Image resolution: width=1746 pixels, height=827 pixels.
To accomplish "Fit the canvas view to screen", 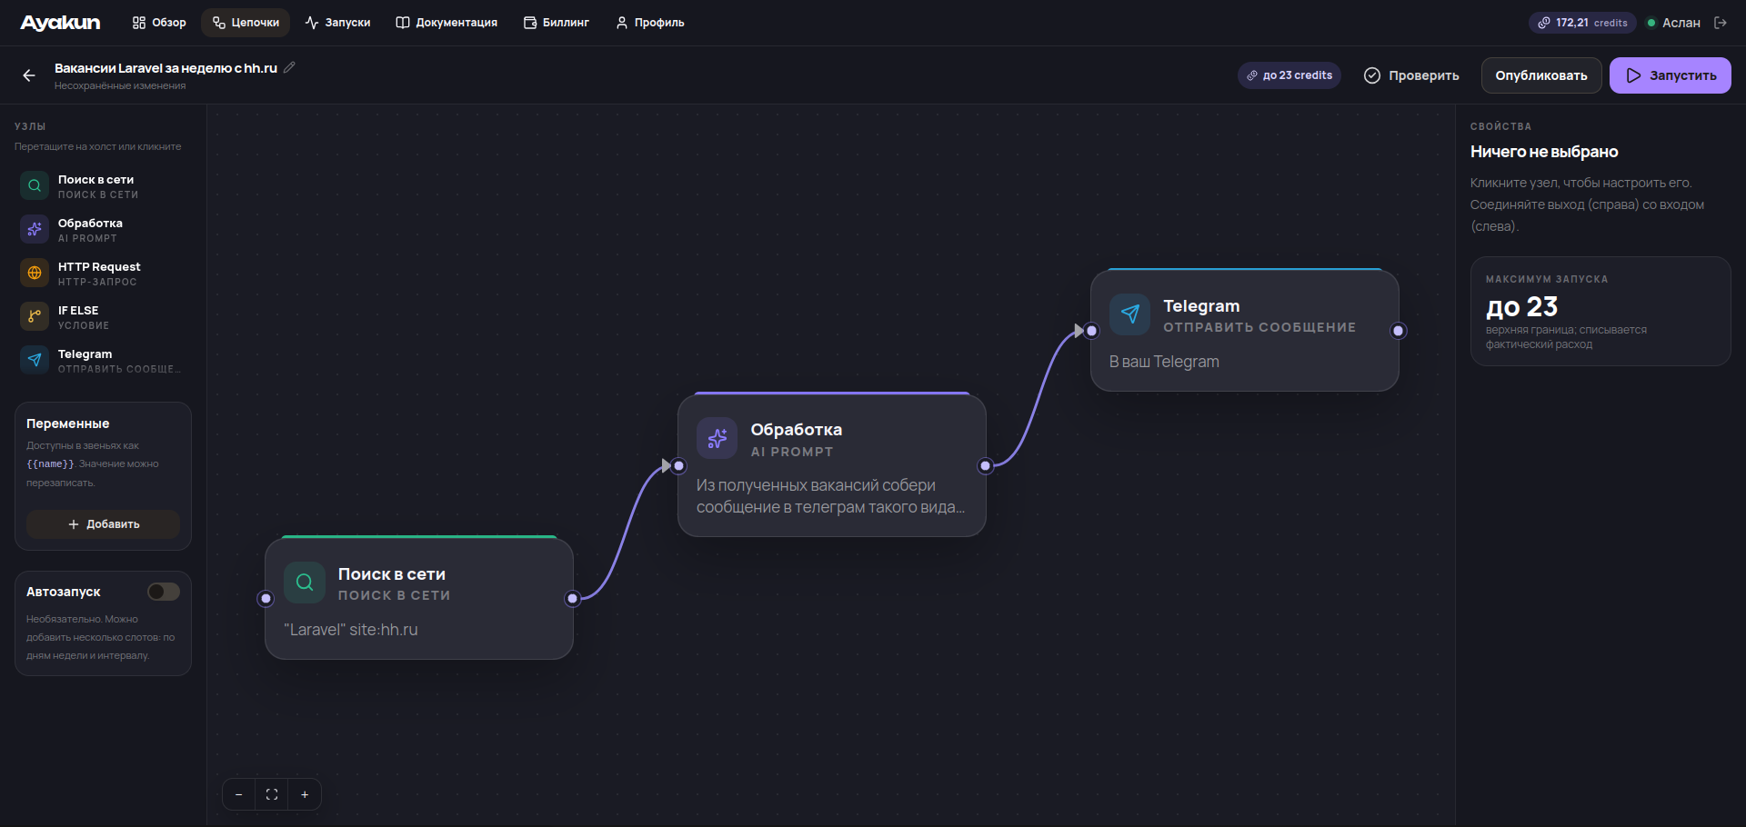I will click(x=272, y=794).
